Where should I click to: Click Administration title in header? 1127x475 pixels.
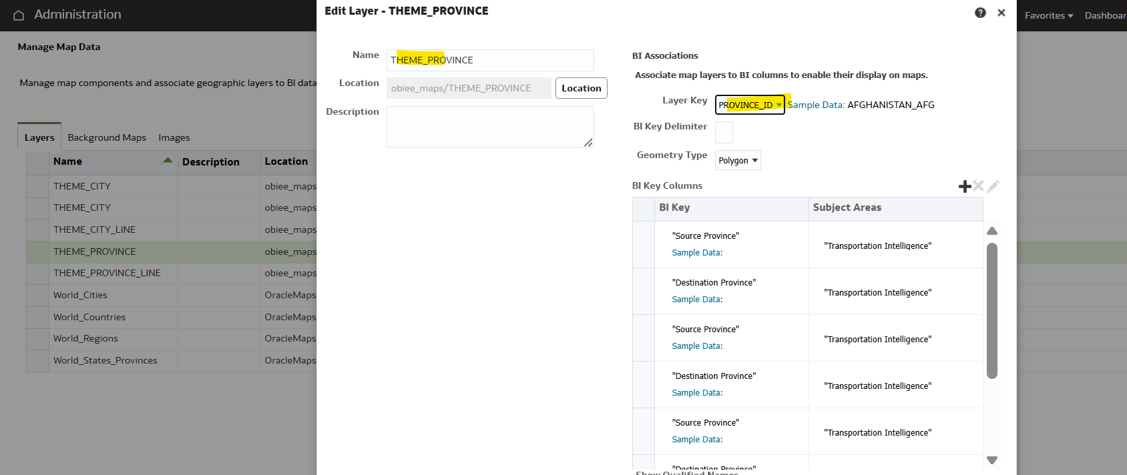(x=77, y=15)
